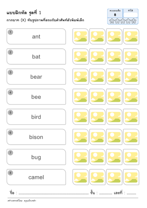Screen dimensions: 147x208
Task: Click the number 8 badge icon
Action: [x=10, y=173]
